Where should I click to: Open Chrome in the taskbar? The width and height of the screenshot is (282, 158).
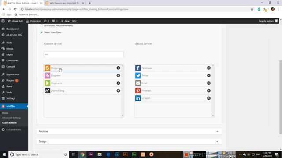point(82,154)
